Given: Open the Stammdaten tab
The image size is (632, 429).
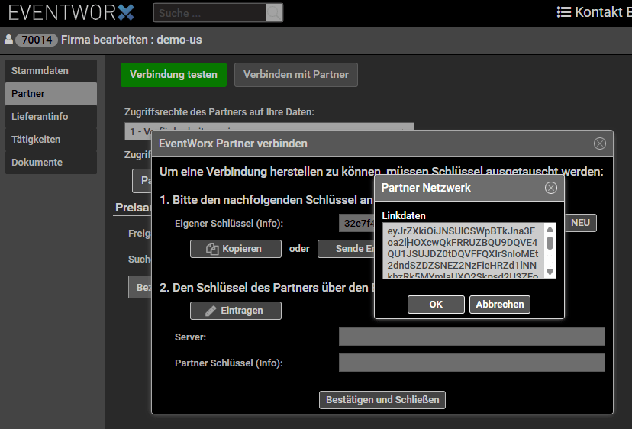Looking at the screenshot, I should click(x=51, y=71).
